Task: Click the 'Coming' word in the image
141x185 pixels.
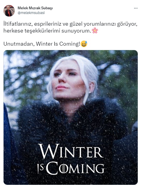Action: pos(75,168)
